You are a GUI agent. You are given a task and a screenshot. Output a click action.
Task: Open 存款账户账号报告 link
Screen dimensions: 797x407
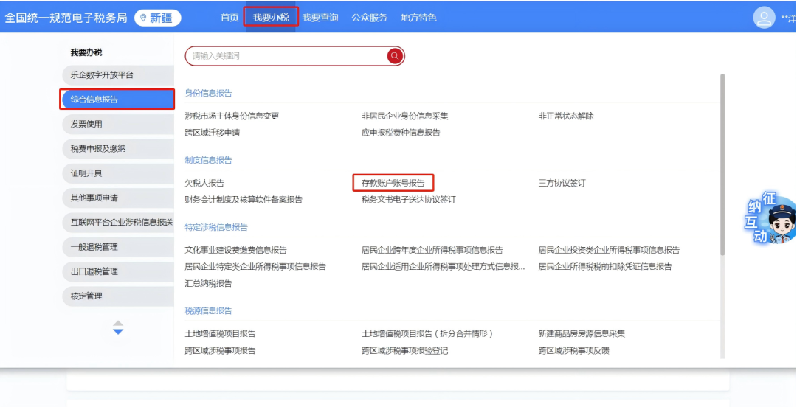point(393,183)
